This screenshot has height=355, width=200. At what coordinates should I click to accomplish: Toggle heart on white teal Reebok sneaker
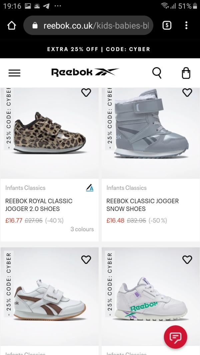(x=187, y=259)
